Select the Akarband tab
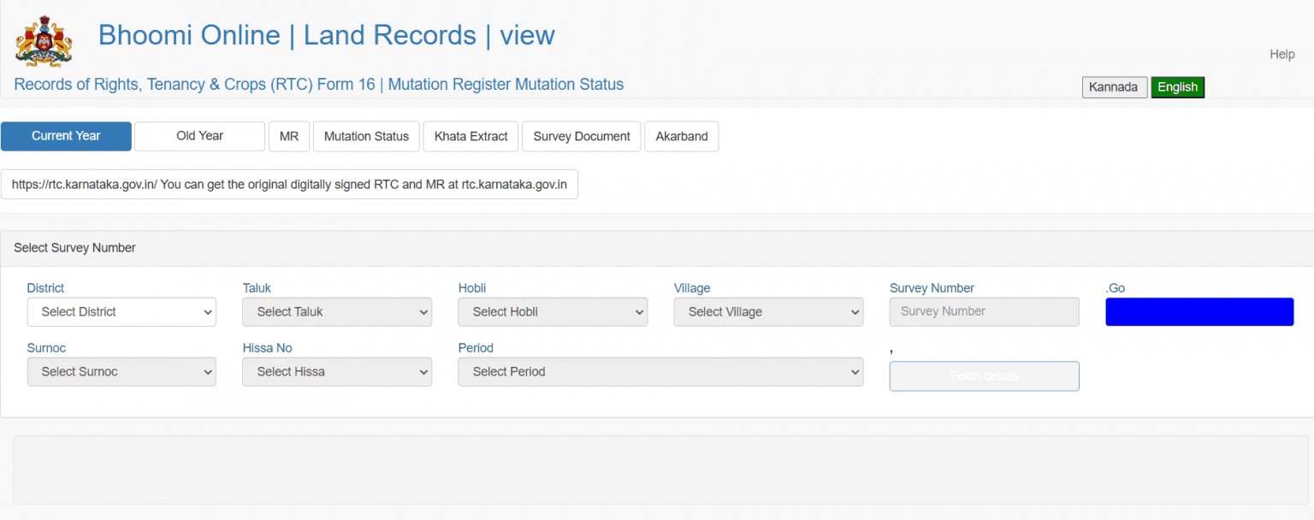Image resolution: width=1314 pixels, height=520 pixels. click(x=681, y=137)
